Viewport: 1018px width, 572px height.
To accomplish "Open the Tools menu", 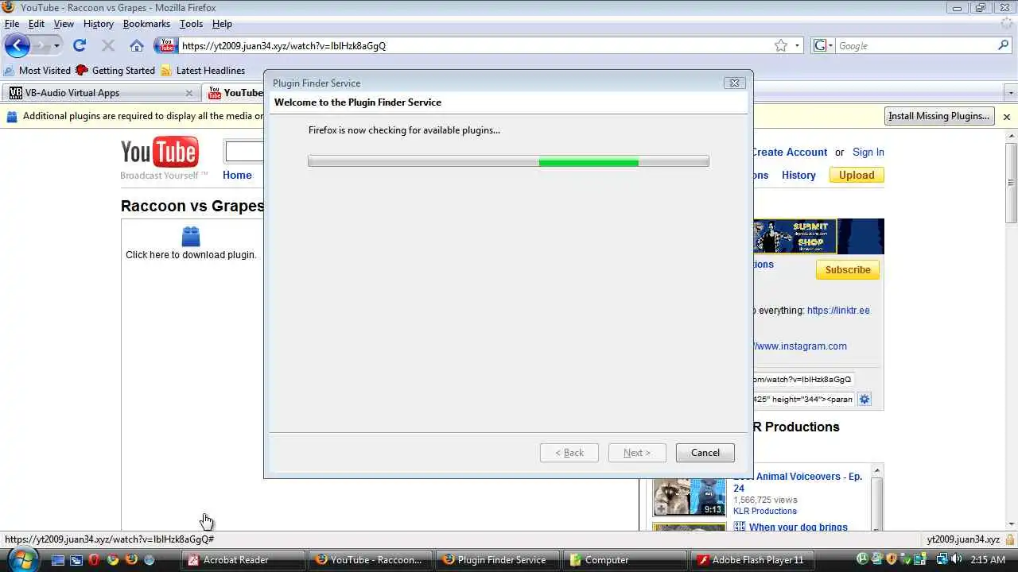I will [x=191, y=24].
